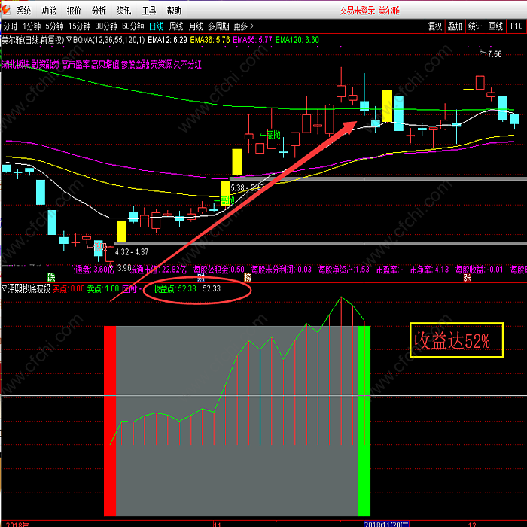Screen dimensions: 527x527
Task: Click the 每股收益: -0.01 info text
Action: [x=480, y=270]
